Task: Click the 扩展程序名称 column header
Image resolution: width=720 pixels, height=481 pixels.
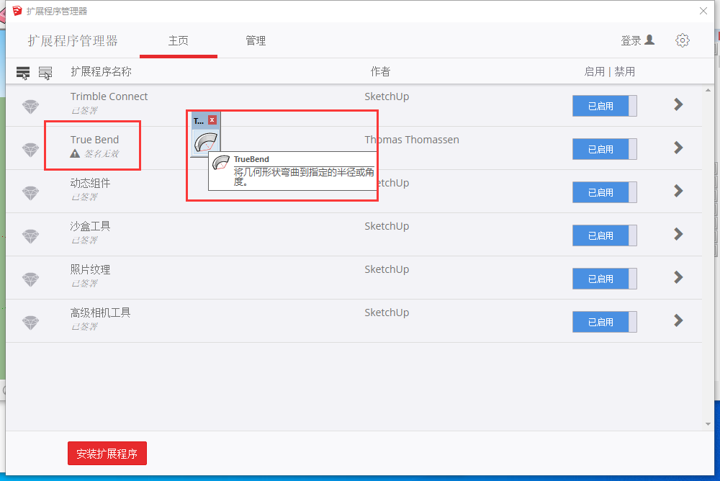Action: point(101,72)
